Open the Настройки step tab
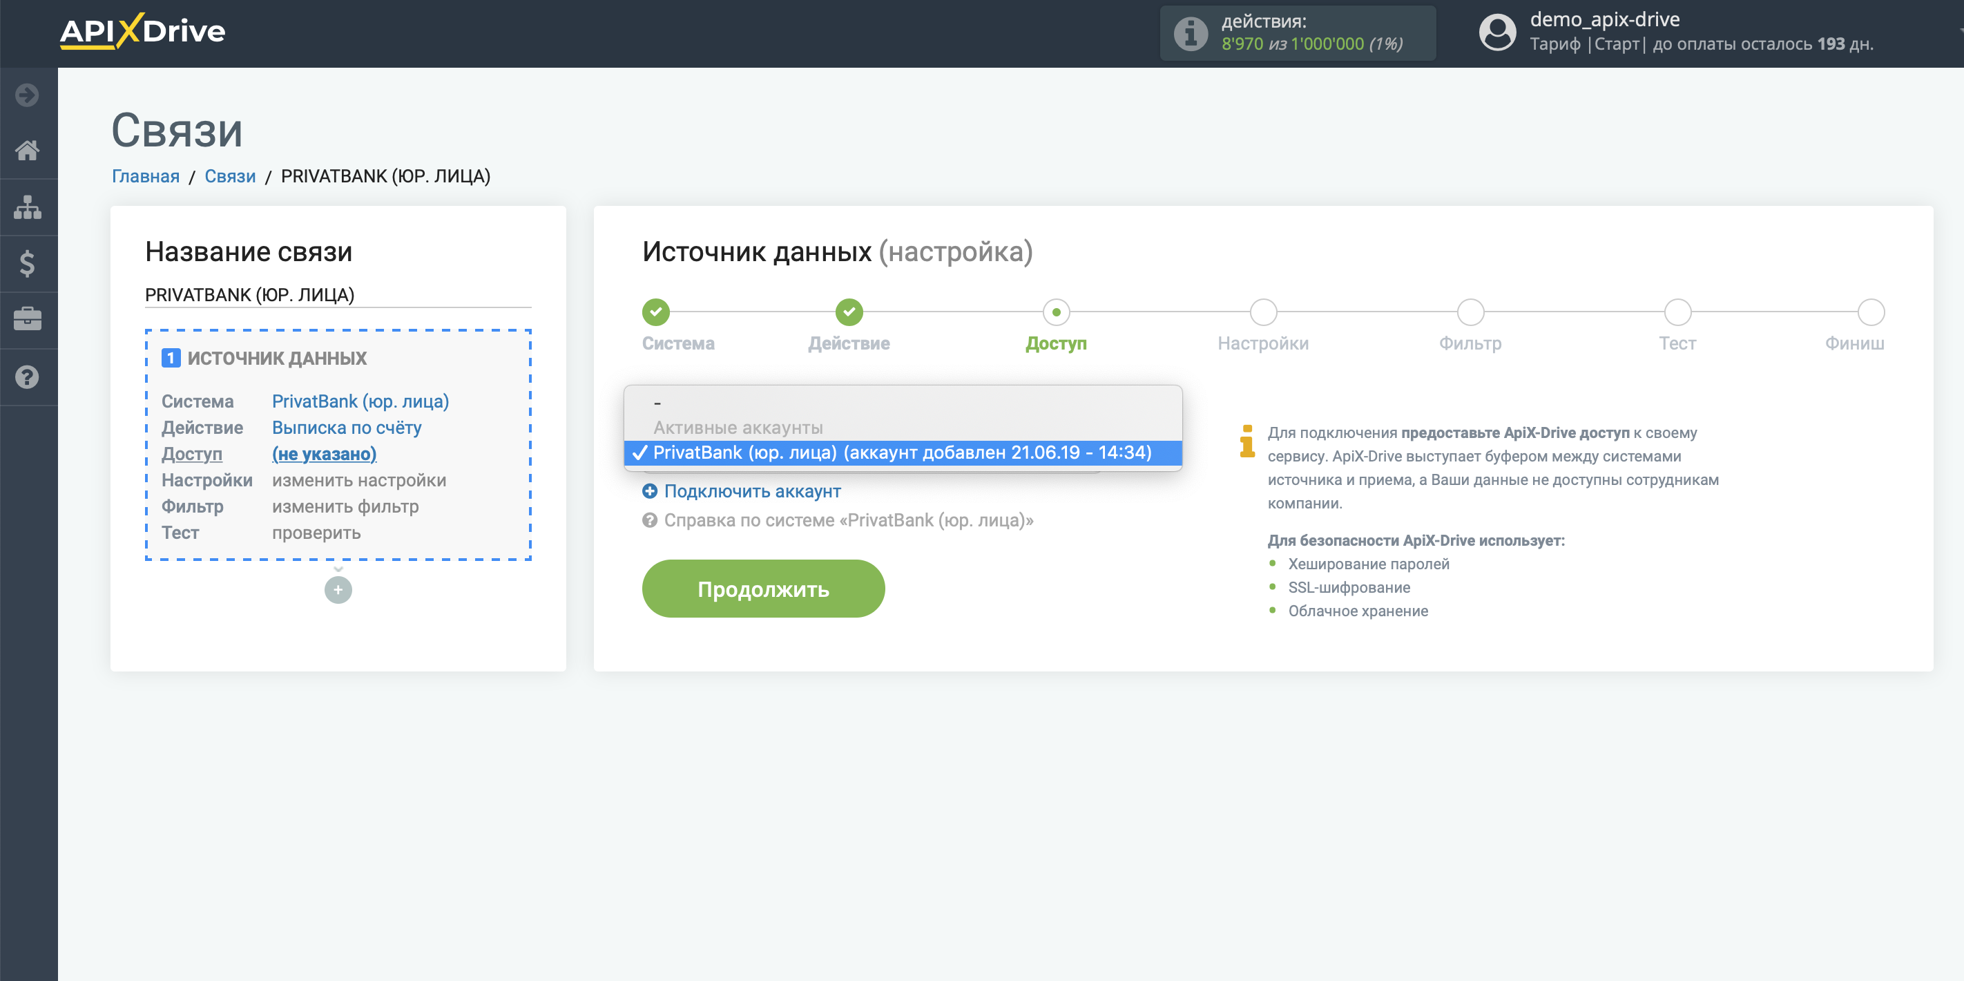 [1263, 343]
